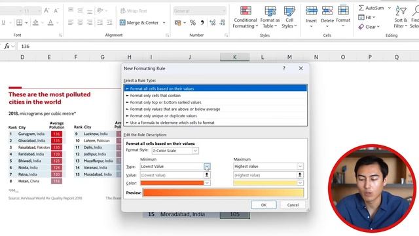This screenshot has width=419, height=236.
Task: Click the Insert cells icon
Action: coord(312,11)
